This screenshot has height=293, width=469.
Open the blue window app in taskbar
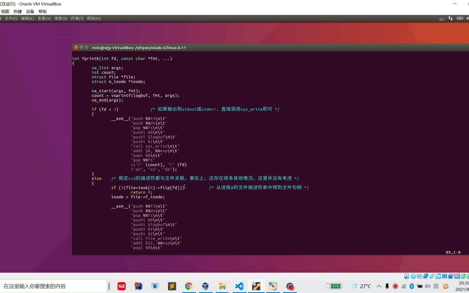pos(155,286)
